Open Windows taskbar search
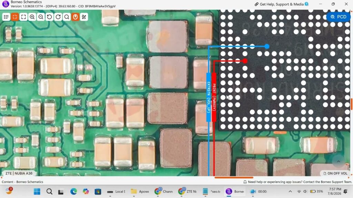Viewport: 353px width, 198px height. coord(49,191)
